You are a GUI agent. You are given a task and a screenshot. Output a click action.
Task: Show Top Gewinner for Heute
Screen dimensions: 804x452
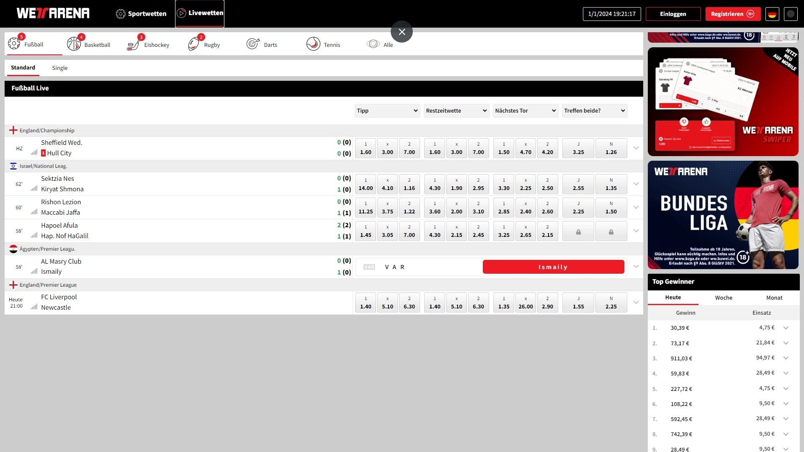click(x=673, y=298)
